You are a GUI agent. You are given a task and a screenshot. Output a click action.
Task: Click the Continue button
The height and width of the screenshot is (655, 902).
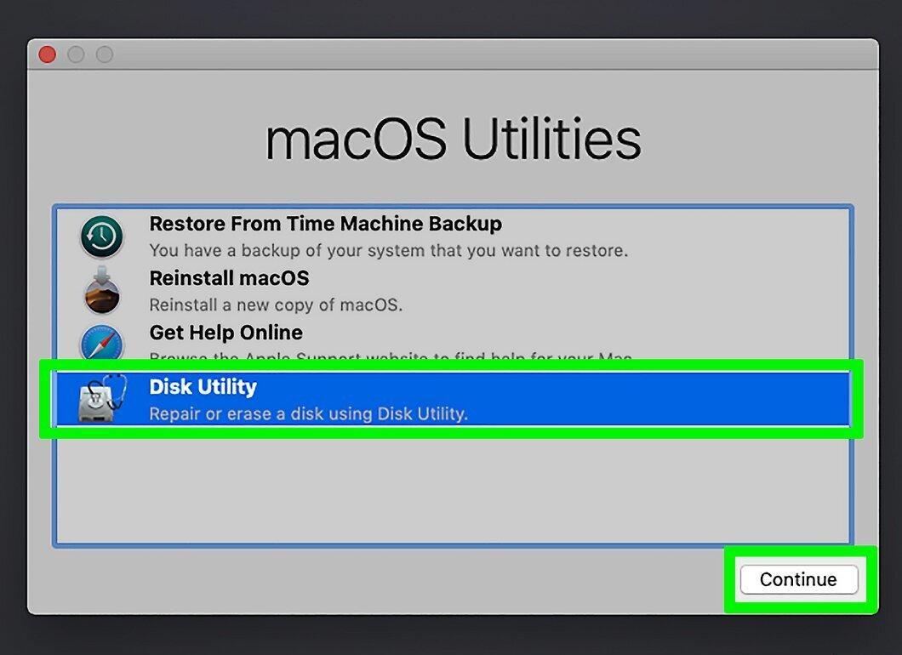coord(799,579)
